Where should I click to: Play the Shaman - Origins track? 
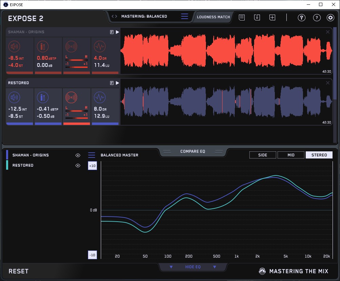pyautogui.click(x=117, y=32)
